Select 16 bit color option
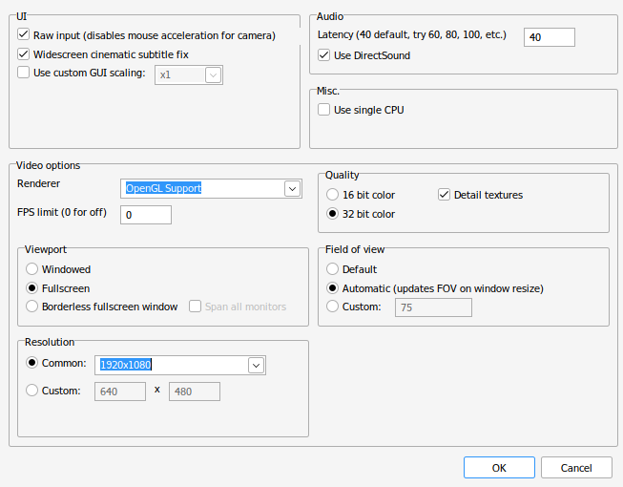Image resolution: width=623 pixels, height=487 pixels. click(332, 195)
